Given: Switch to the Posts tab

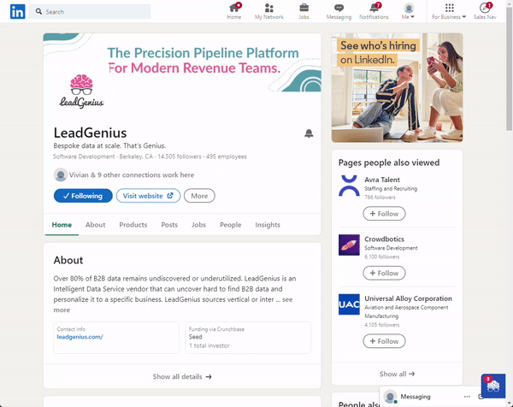Looking at the screenshot, I should 169,225.
